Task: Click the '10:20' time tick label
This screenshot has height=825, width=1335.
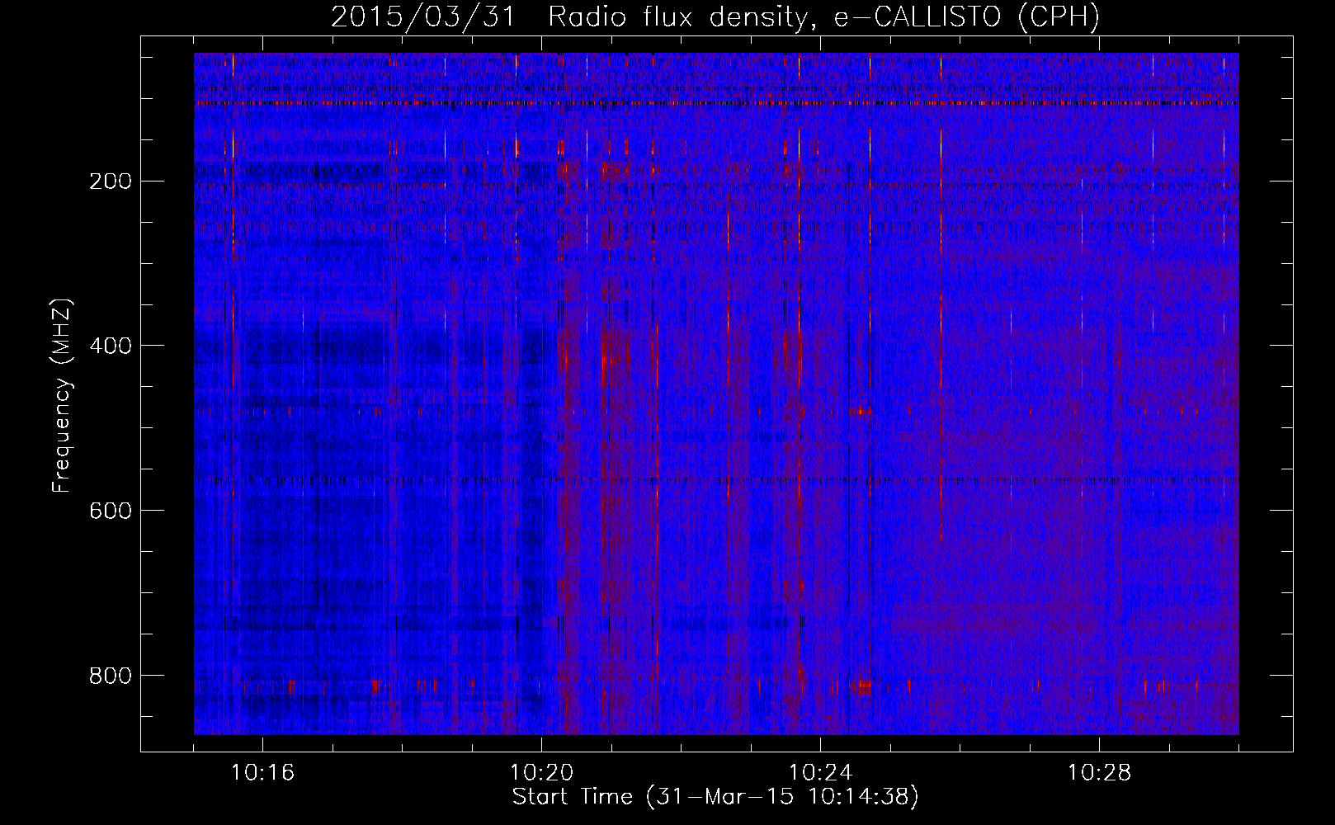Action: (x=541, y=773)
